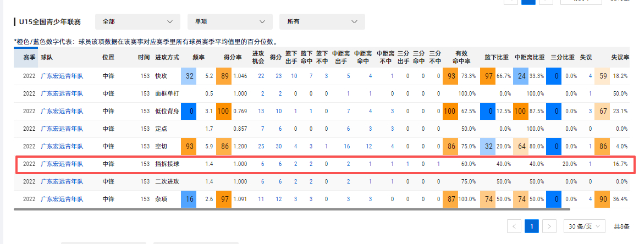The height and width of the screenshot is (244, 639).
Task: Click the orange 97 篮下比重 percentile in 快攻 row
Action: [x=488, y=76]
